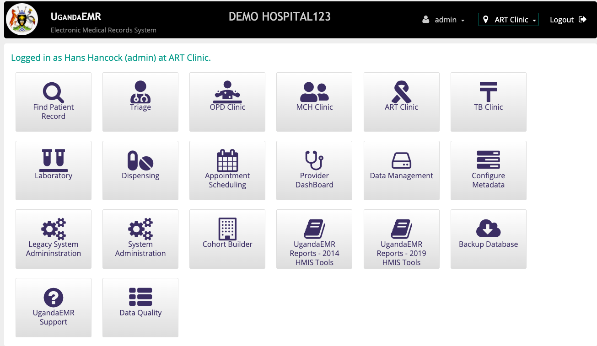The image size is (597, 346).
Task: Open the Dispensing pills icon
Action: [140, 160]
